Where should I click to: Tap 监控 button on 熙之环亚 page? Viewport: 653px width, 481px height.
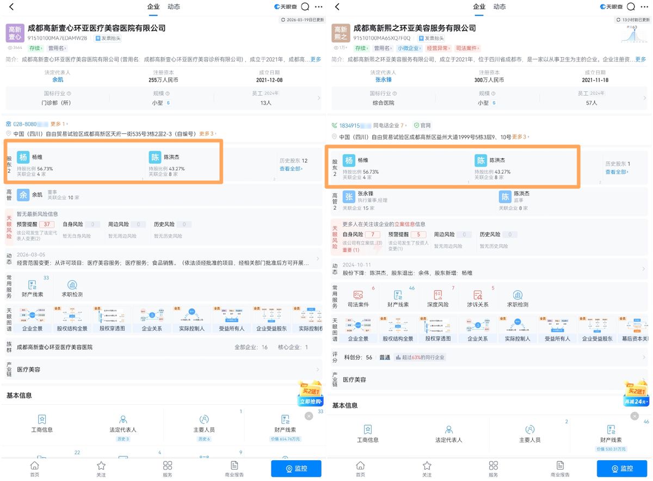coord(622,468)
